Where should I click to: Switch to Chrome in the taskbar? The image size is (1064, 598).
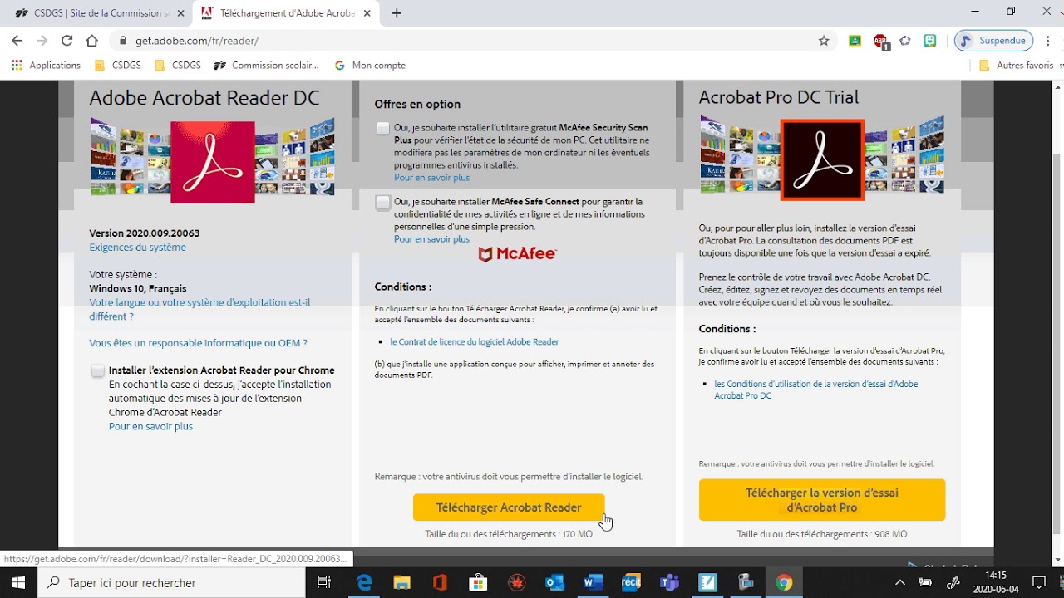(784, 583)
